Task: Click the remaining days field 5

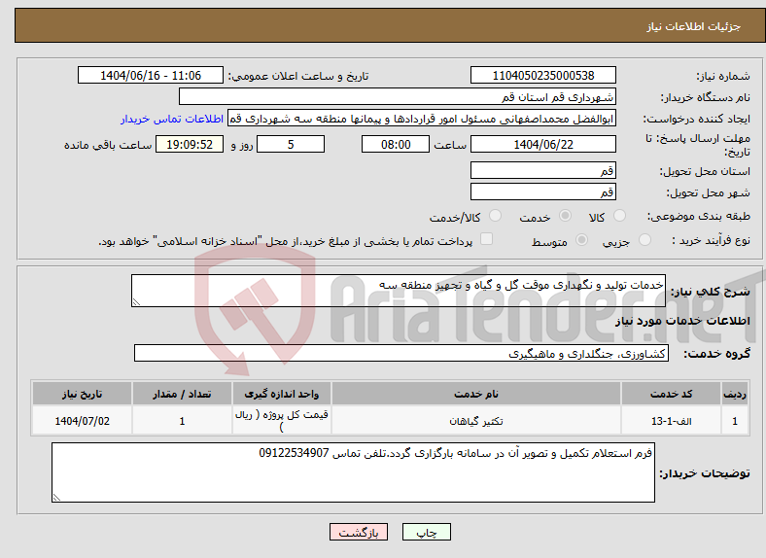Action: (291, 144)
